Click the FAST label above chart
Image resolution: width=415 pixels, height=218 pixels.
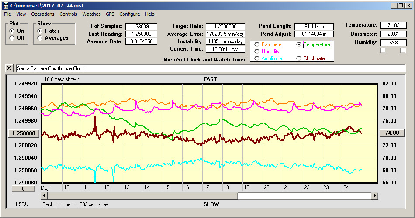pyautogui.click(x=210, y=79)
